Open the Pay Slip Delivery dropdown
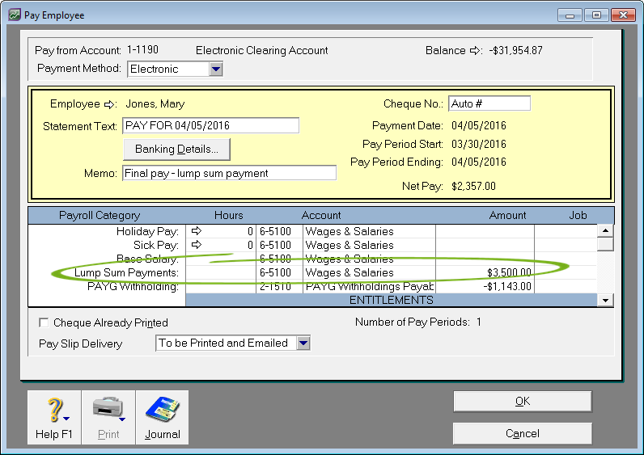Screen dimensions: 644x455 click(x=303, y=343)
